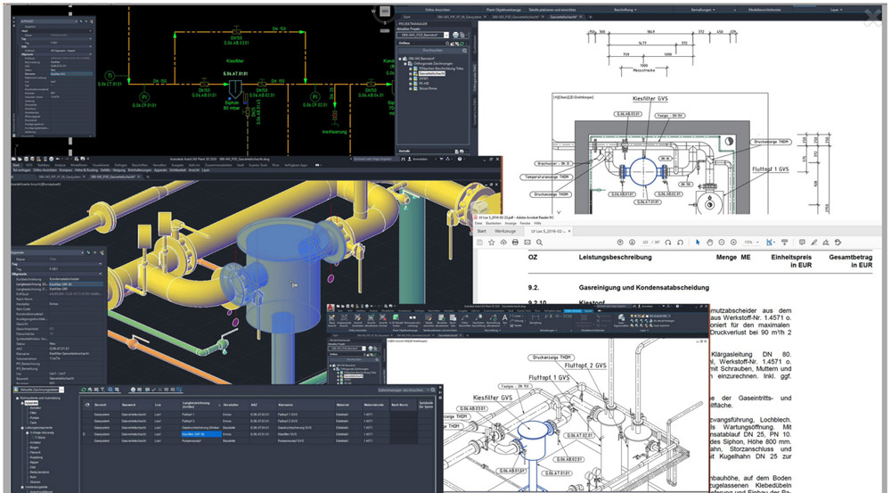This screenshot has width=891, height=493.
Task: Click the Start tab in Acrobat Reader
Action: 481,231
